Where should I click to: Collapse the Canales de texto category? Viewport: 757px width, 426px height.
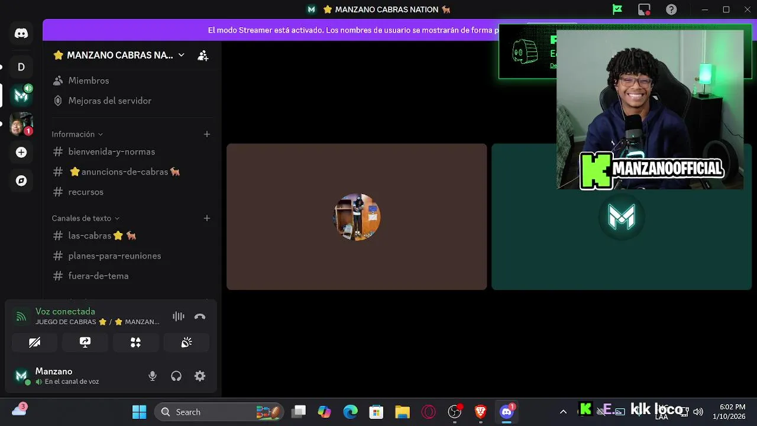[86, 218]
